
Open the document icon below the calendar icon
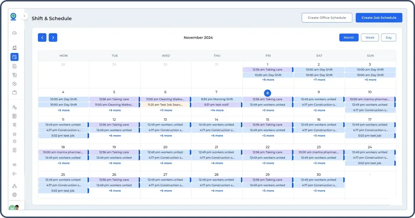(14, 66)
